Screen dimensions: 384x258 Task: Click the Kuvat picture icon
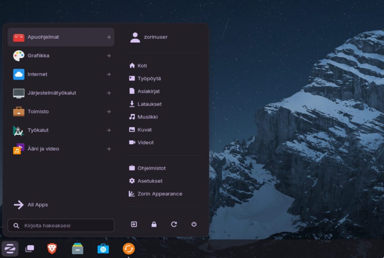pyautogui.click(x=132, y=129)
